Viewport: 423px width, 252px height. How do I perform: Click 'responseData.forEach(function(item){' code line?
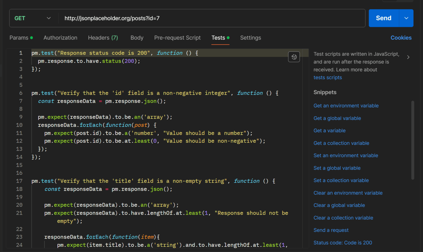click(x=102, y=237)
